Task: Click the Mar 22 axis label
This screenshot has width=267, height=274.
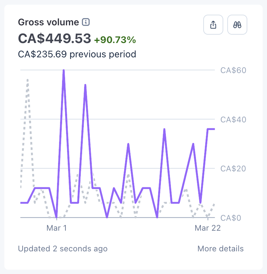Action: click(x=208, y=228)
